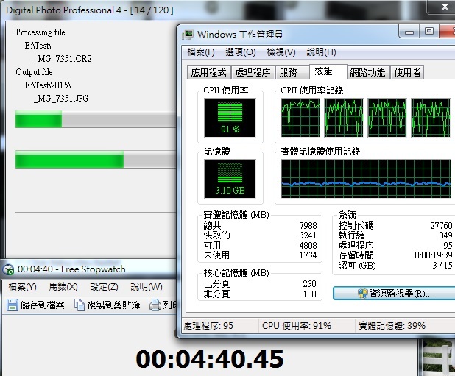Open the 說明(H) menu in Task Manager
This screenshot has height=376, width=455.
pos(321,52)
